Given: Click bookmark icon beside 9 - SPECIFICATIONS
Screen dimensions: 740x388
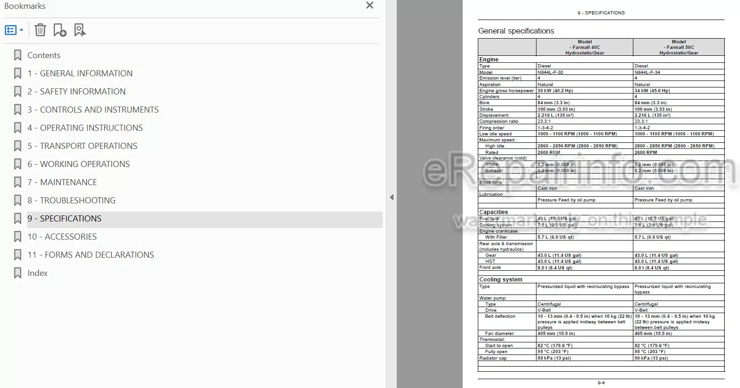Looking at the screenshot, I should tap(18, 219).
